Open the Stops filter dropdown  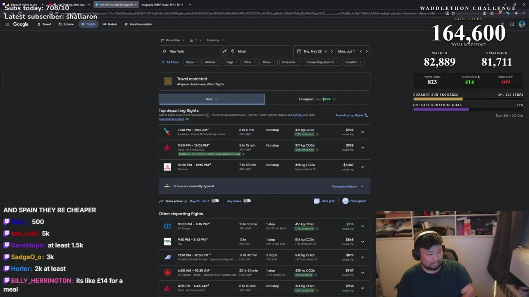(192, 62)
